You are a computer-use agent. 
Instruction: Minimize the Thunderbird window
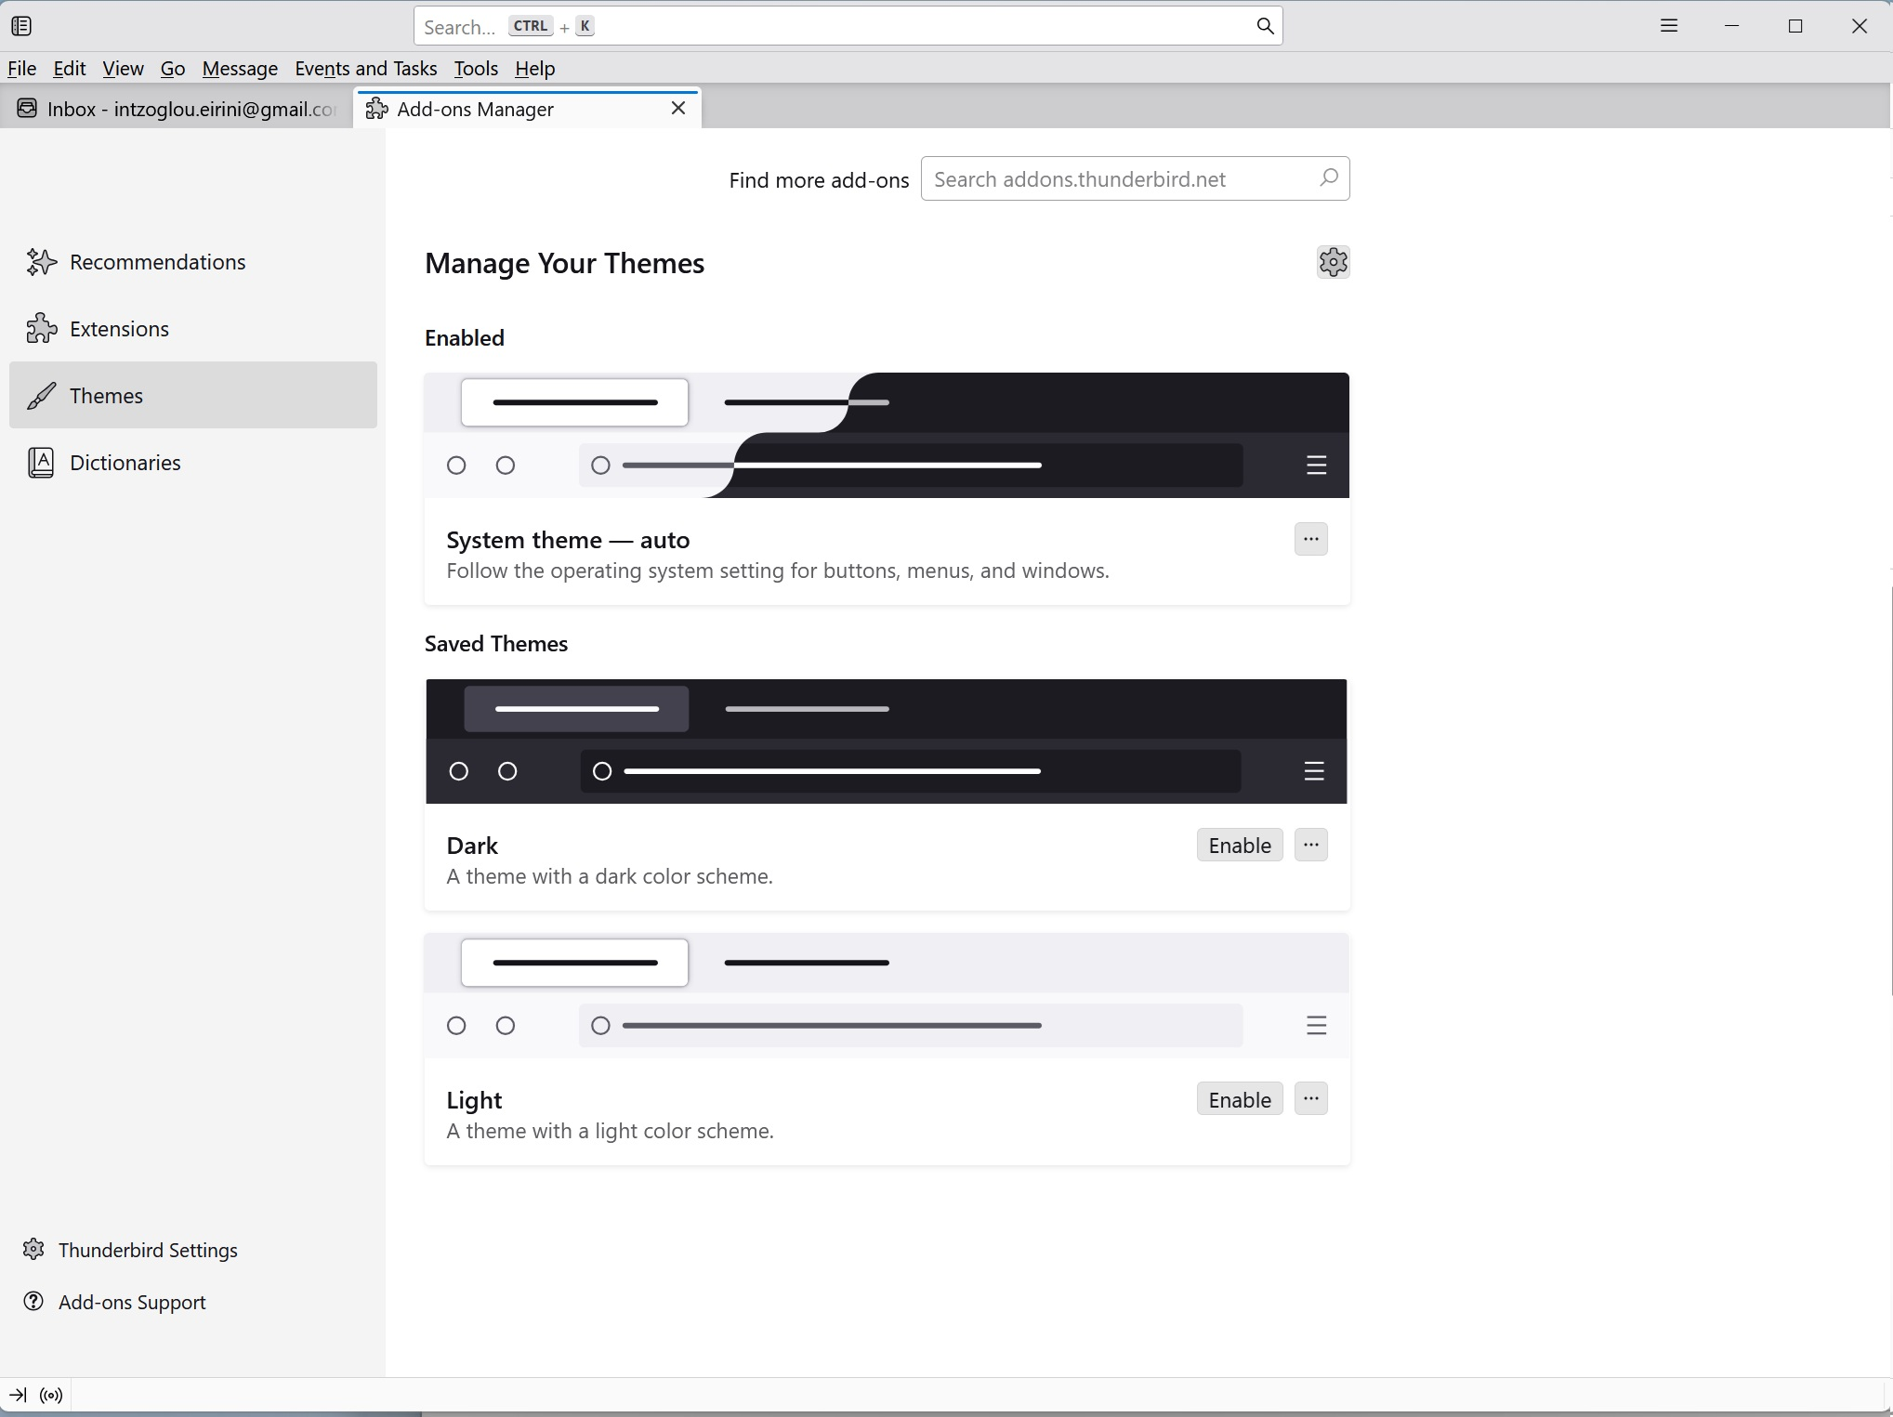coord(1731,26)
